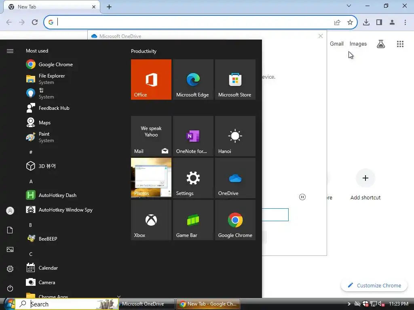414x310 pixels.
Task: Open user account icon in Start sidebar
Action: 10,211
